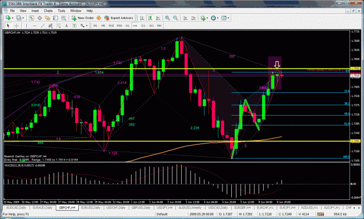This screenshot has height=219, width=364.
Task: Select the Cursor arrow tool
Action: coord(8,26)
